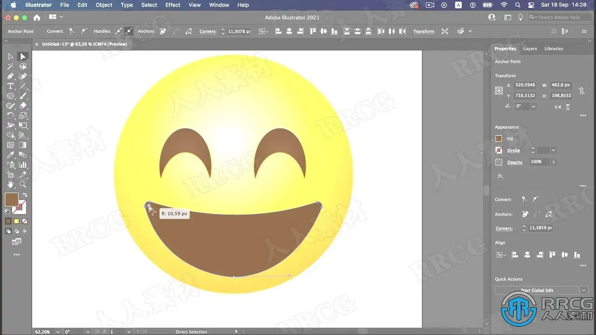Click the Start Global Edit button
Screen dimensions: 596x335
click(537, 290)
